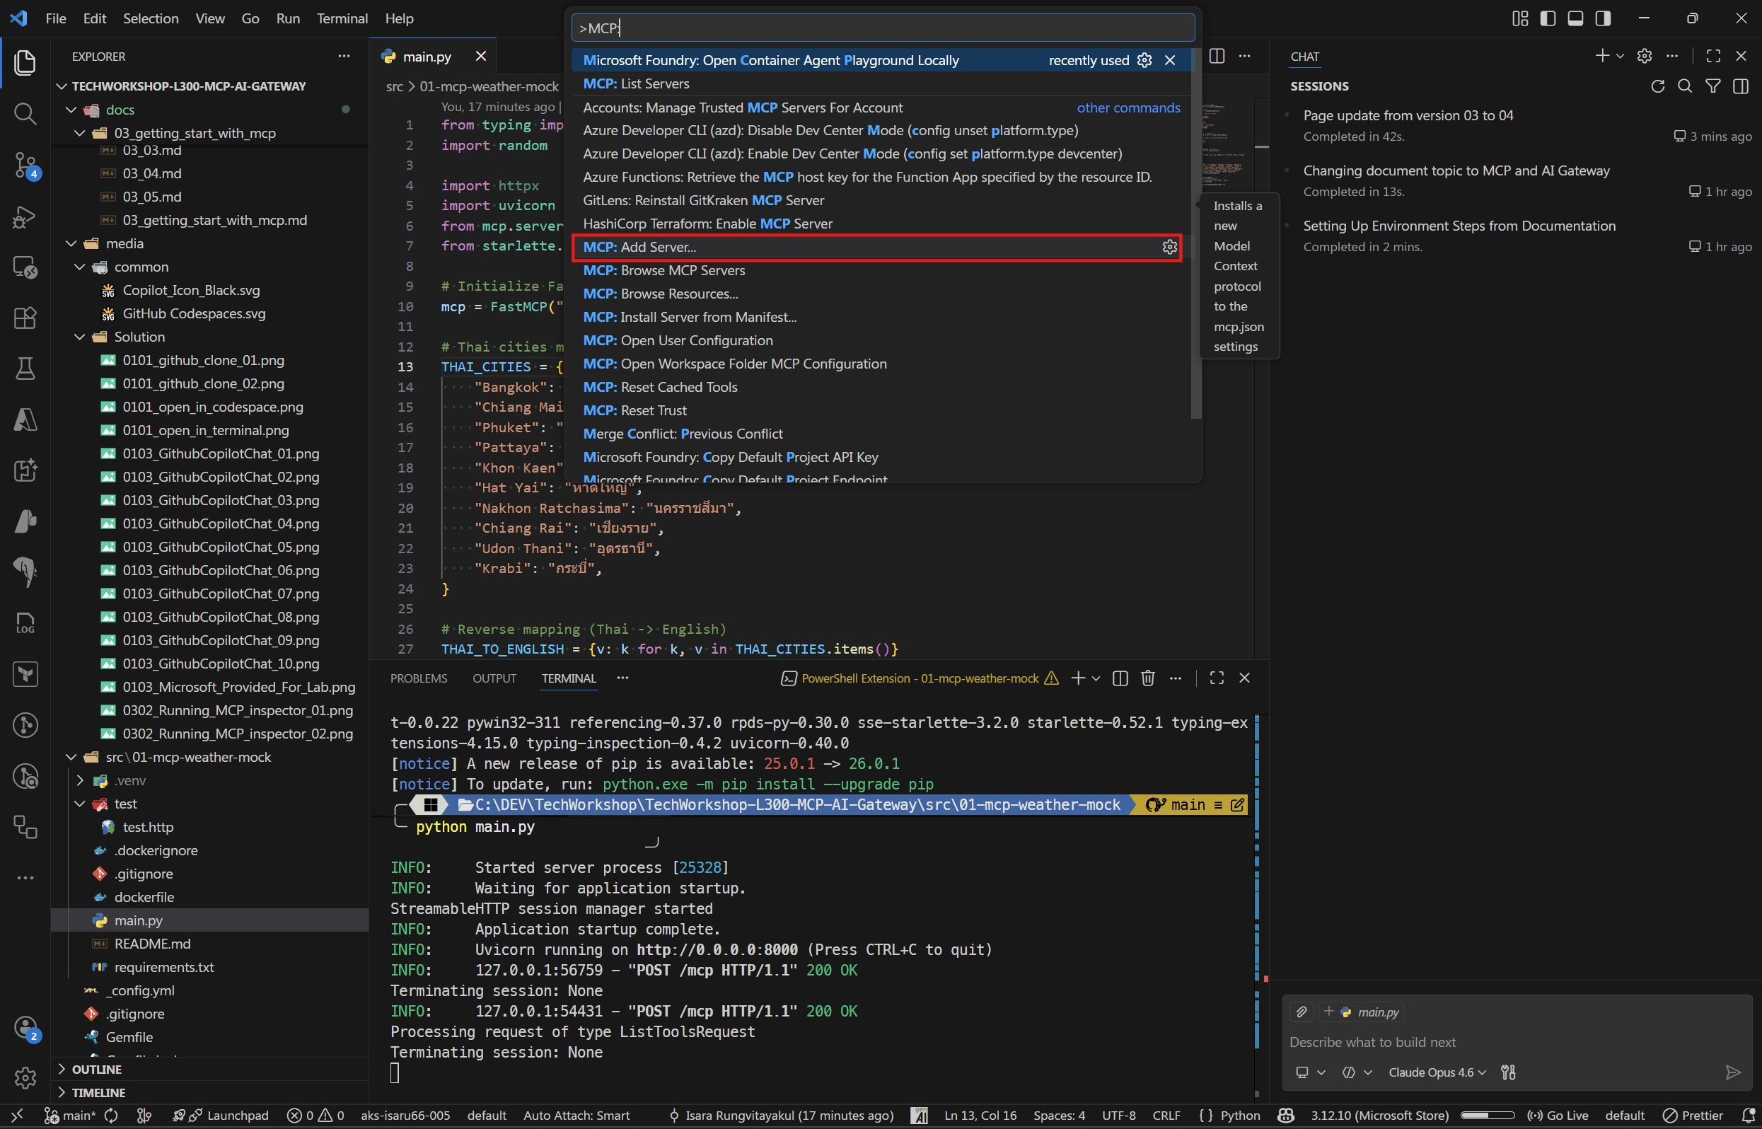Switch to the OUTPUT tab

[494, 678]
